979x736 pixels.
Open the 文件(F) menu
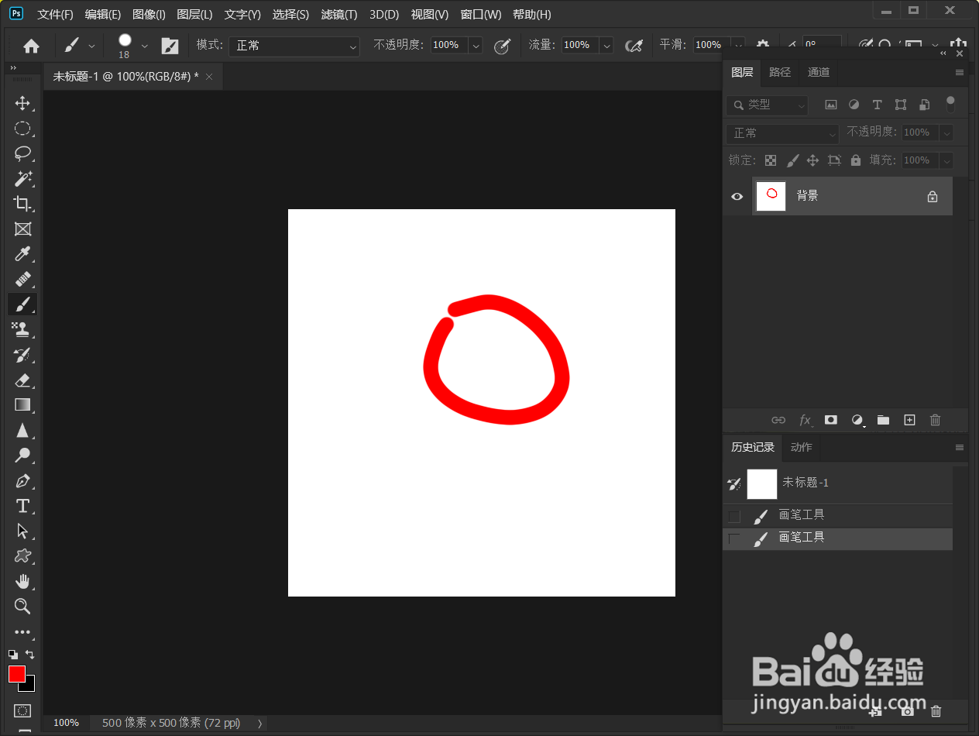[x=55, y=15]
